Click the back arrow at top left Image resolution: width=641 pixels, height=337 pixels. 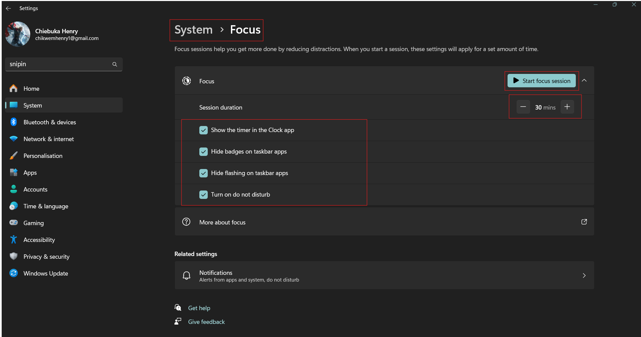[8, 8]
